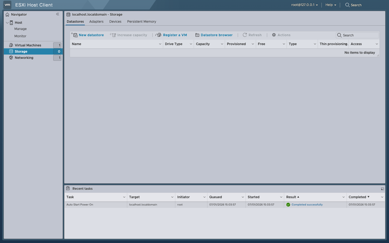Open the Help dropdown menu

tap(331, 5)
